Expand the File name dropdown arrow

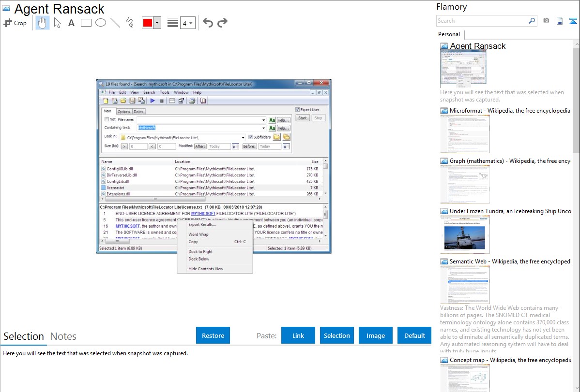pyautogui.click(x=263, y=120)
